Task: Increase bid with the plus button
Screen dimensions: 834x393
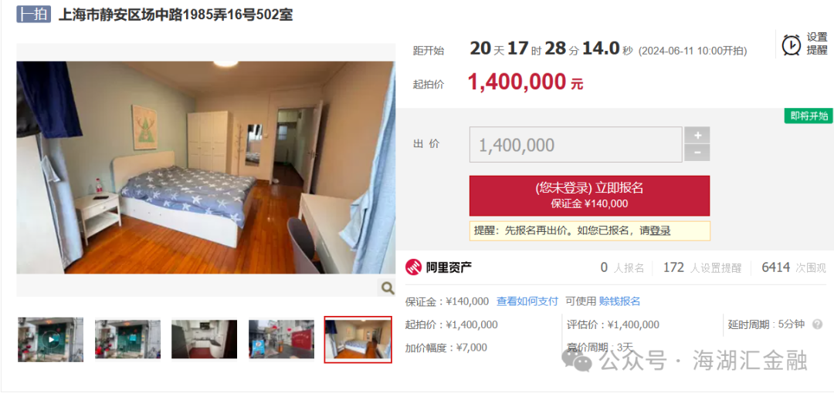Action: [x=697, y=136]
